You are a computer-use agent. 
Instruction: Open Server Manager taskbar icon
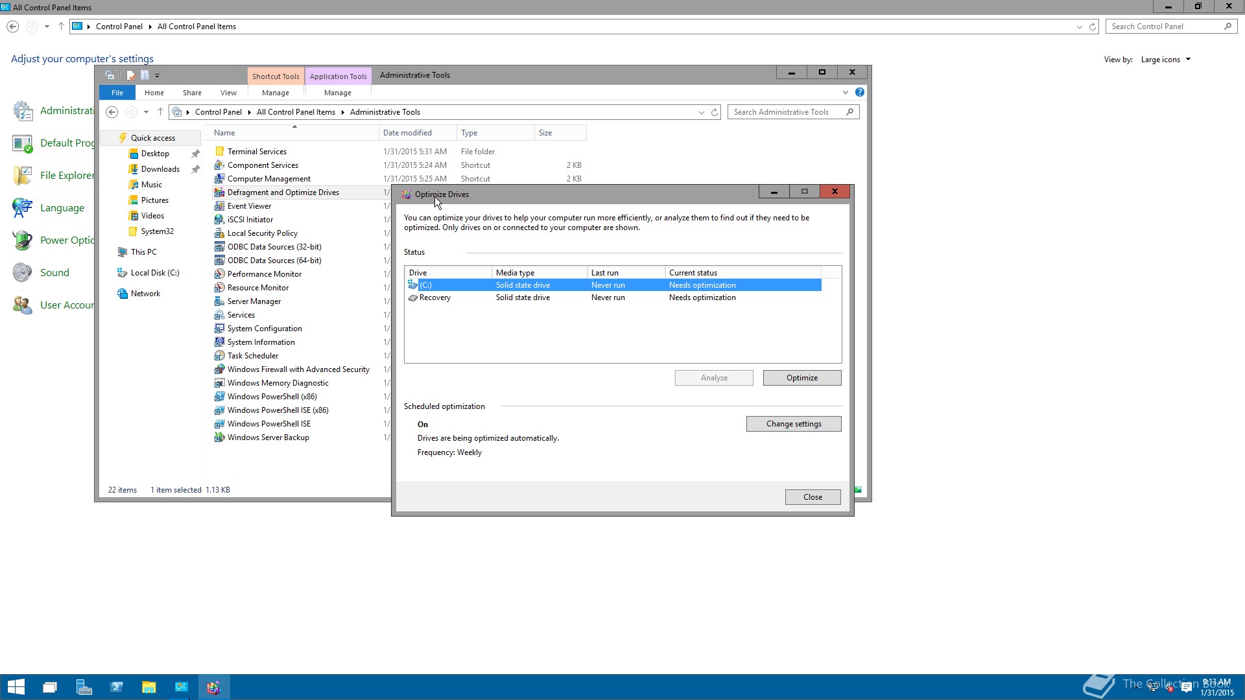[x=84, y=687]
